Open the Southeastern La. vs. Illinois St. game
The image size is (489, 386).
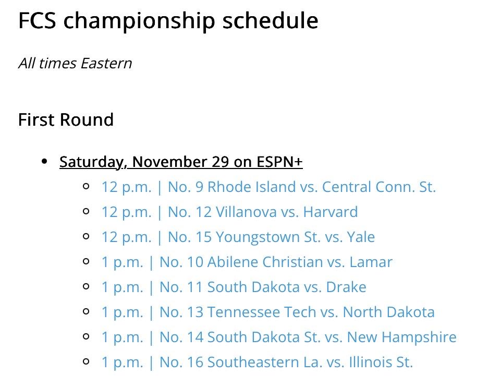(256, 362)
